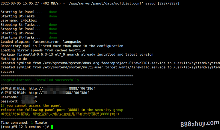Click the Time consumed 1 Minute line
The image size is (220, 130).
25,122
